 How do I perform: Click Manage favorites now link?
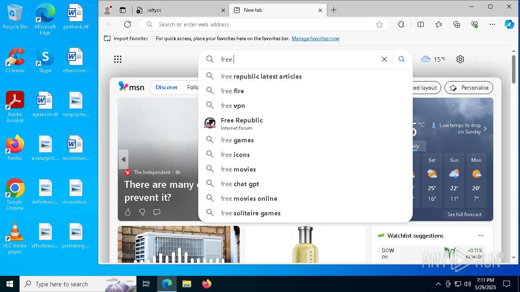[x=315, y=39]
